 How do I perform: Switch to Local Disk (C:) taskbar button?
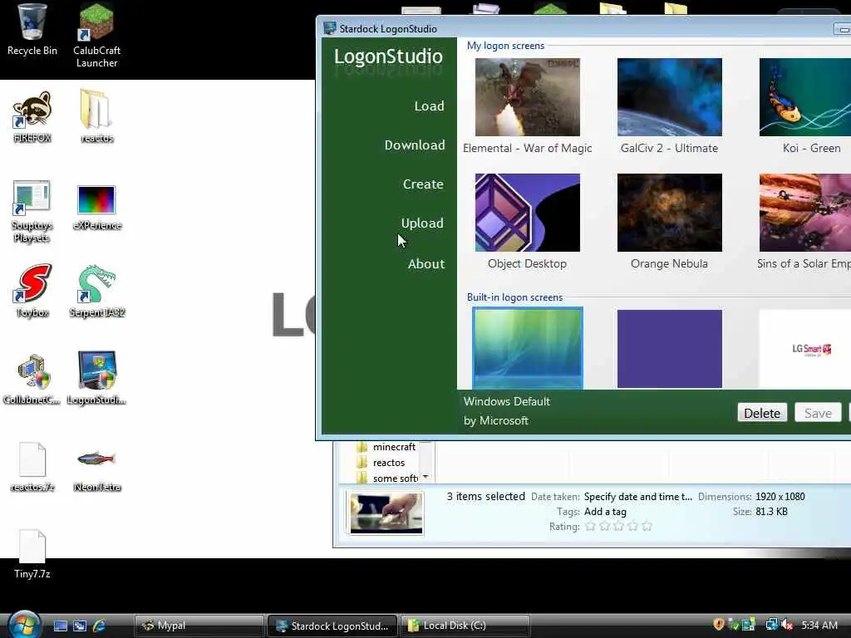(465, 626)
